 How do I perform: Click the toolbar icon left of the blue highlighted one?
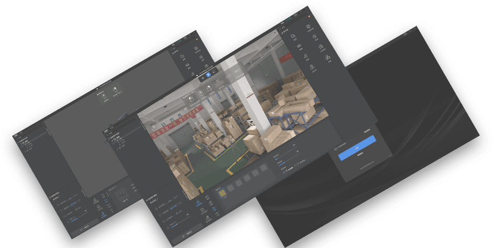pos(203,78)
